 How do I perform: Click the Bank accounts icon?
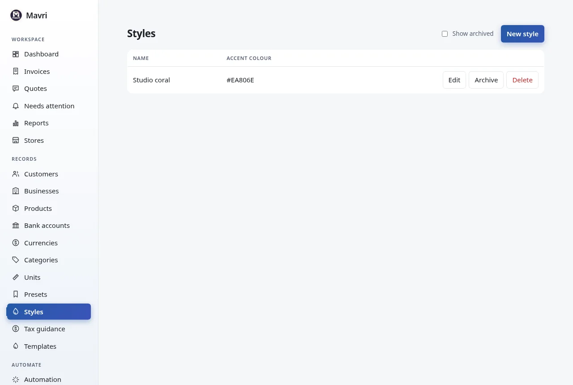tap(16, 226)
